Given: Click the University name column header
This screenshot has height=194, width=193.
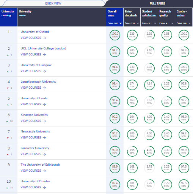Looking at the screenshot, I should tap(62, 17).
